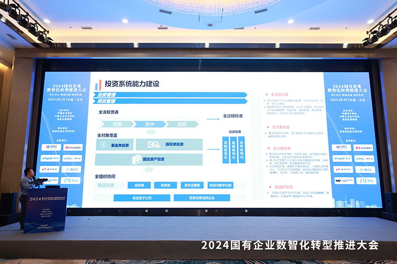Click the Wondershare logo in the right banner

(x=344, y=180)
